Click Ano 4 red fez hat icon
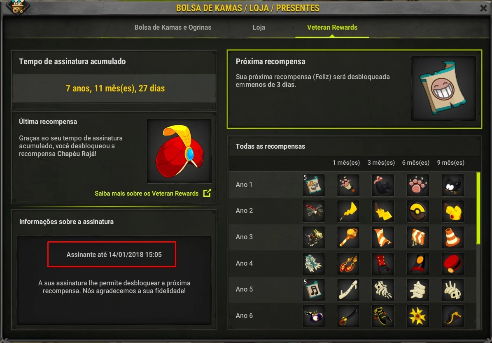 click(452, 264)
